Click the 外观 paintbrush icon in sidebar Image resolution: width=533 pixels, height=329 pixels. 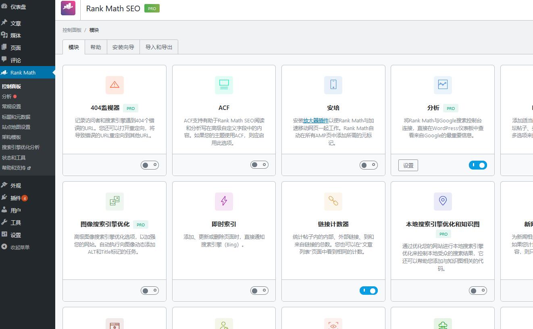pos(4,185)
